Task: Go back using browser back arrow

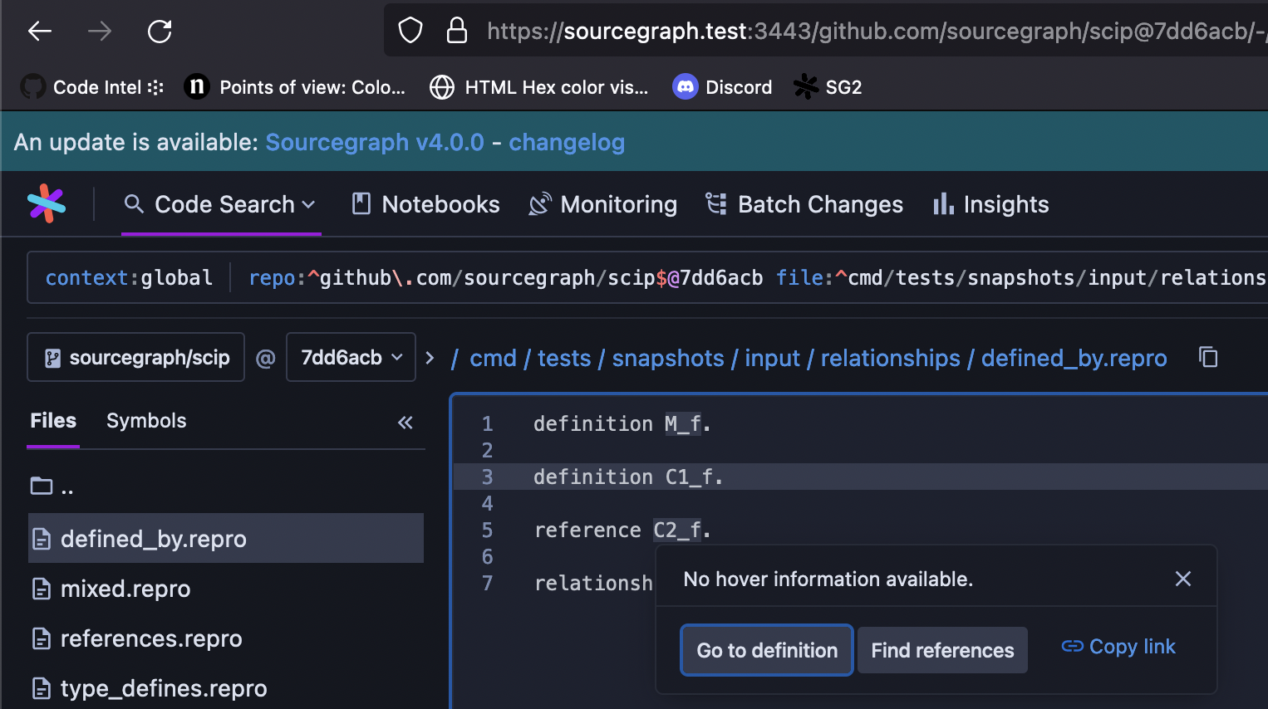Action: click(x=40, y=32)
